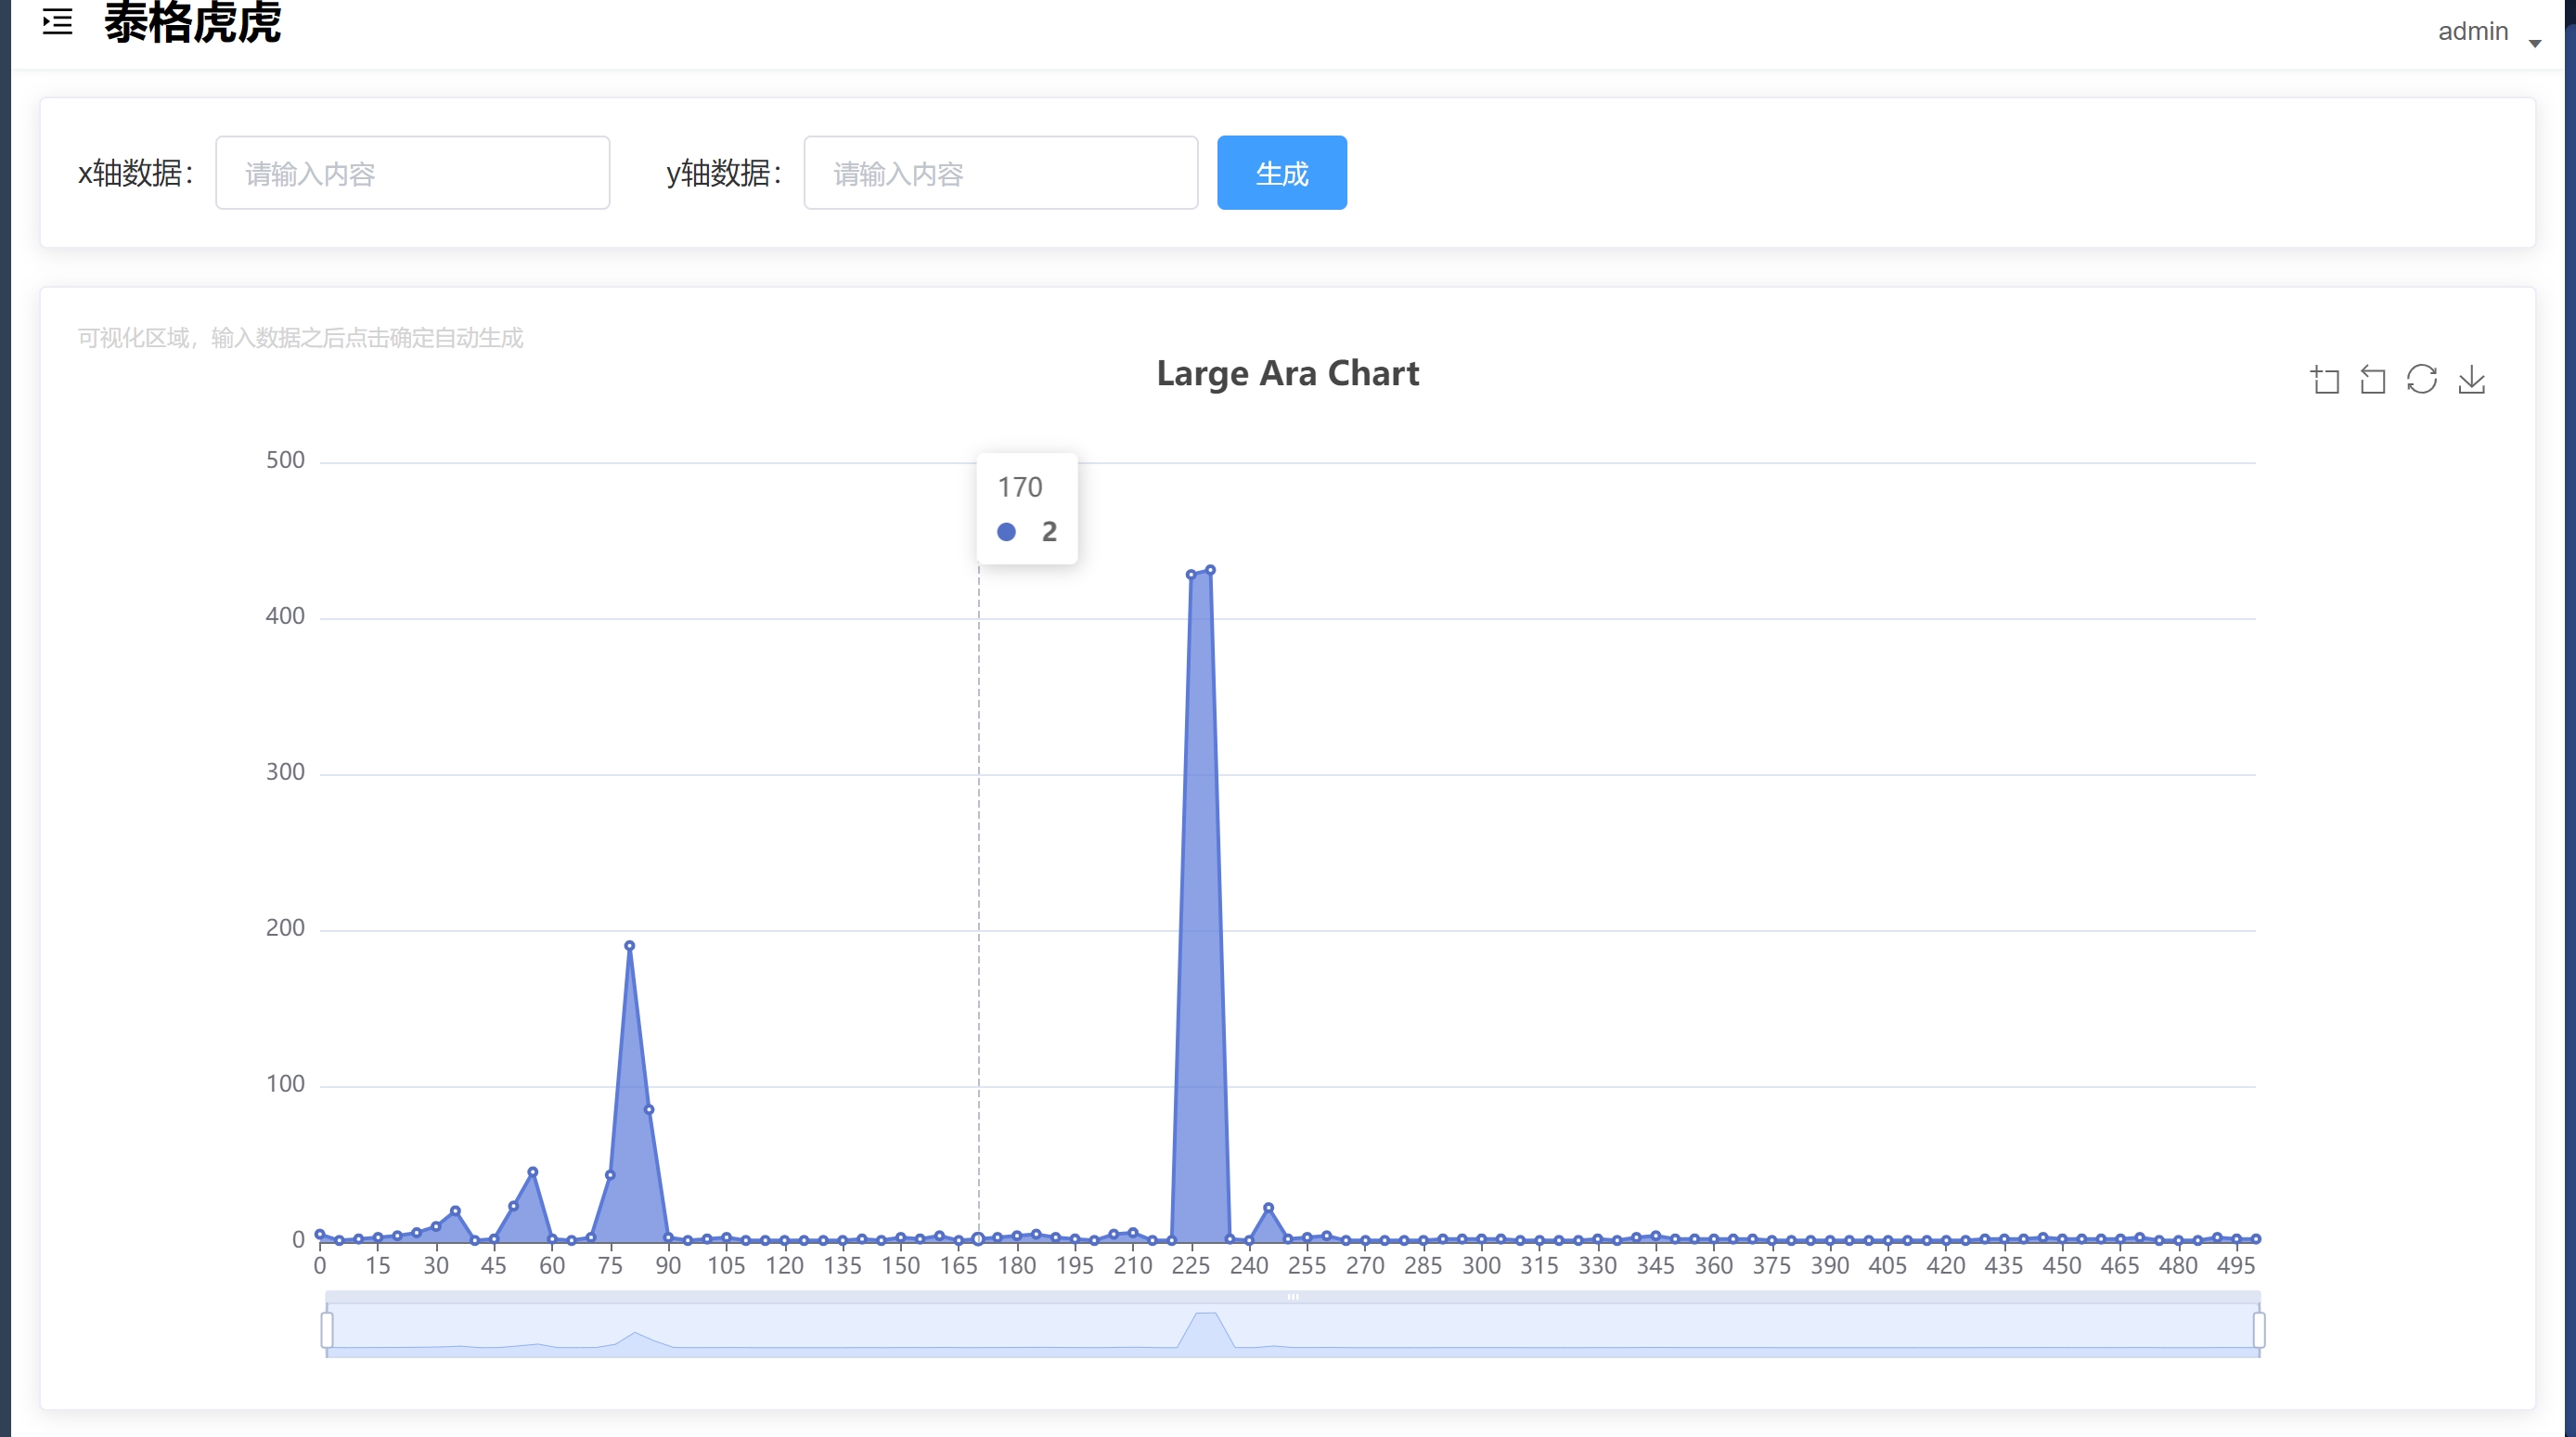The width and height of the screenshot is (2576, 1437).
Task: Click the gray 可视化区域 hint text
Action: [x=300, y=338]
